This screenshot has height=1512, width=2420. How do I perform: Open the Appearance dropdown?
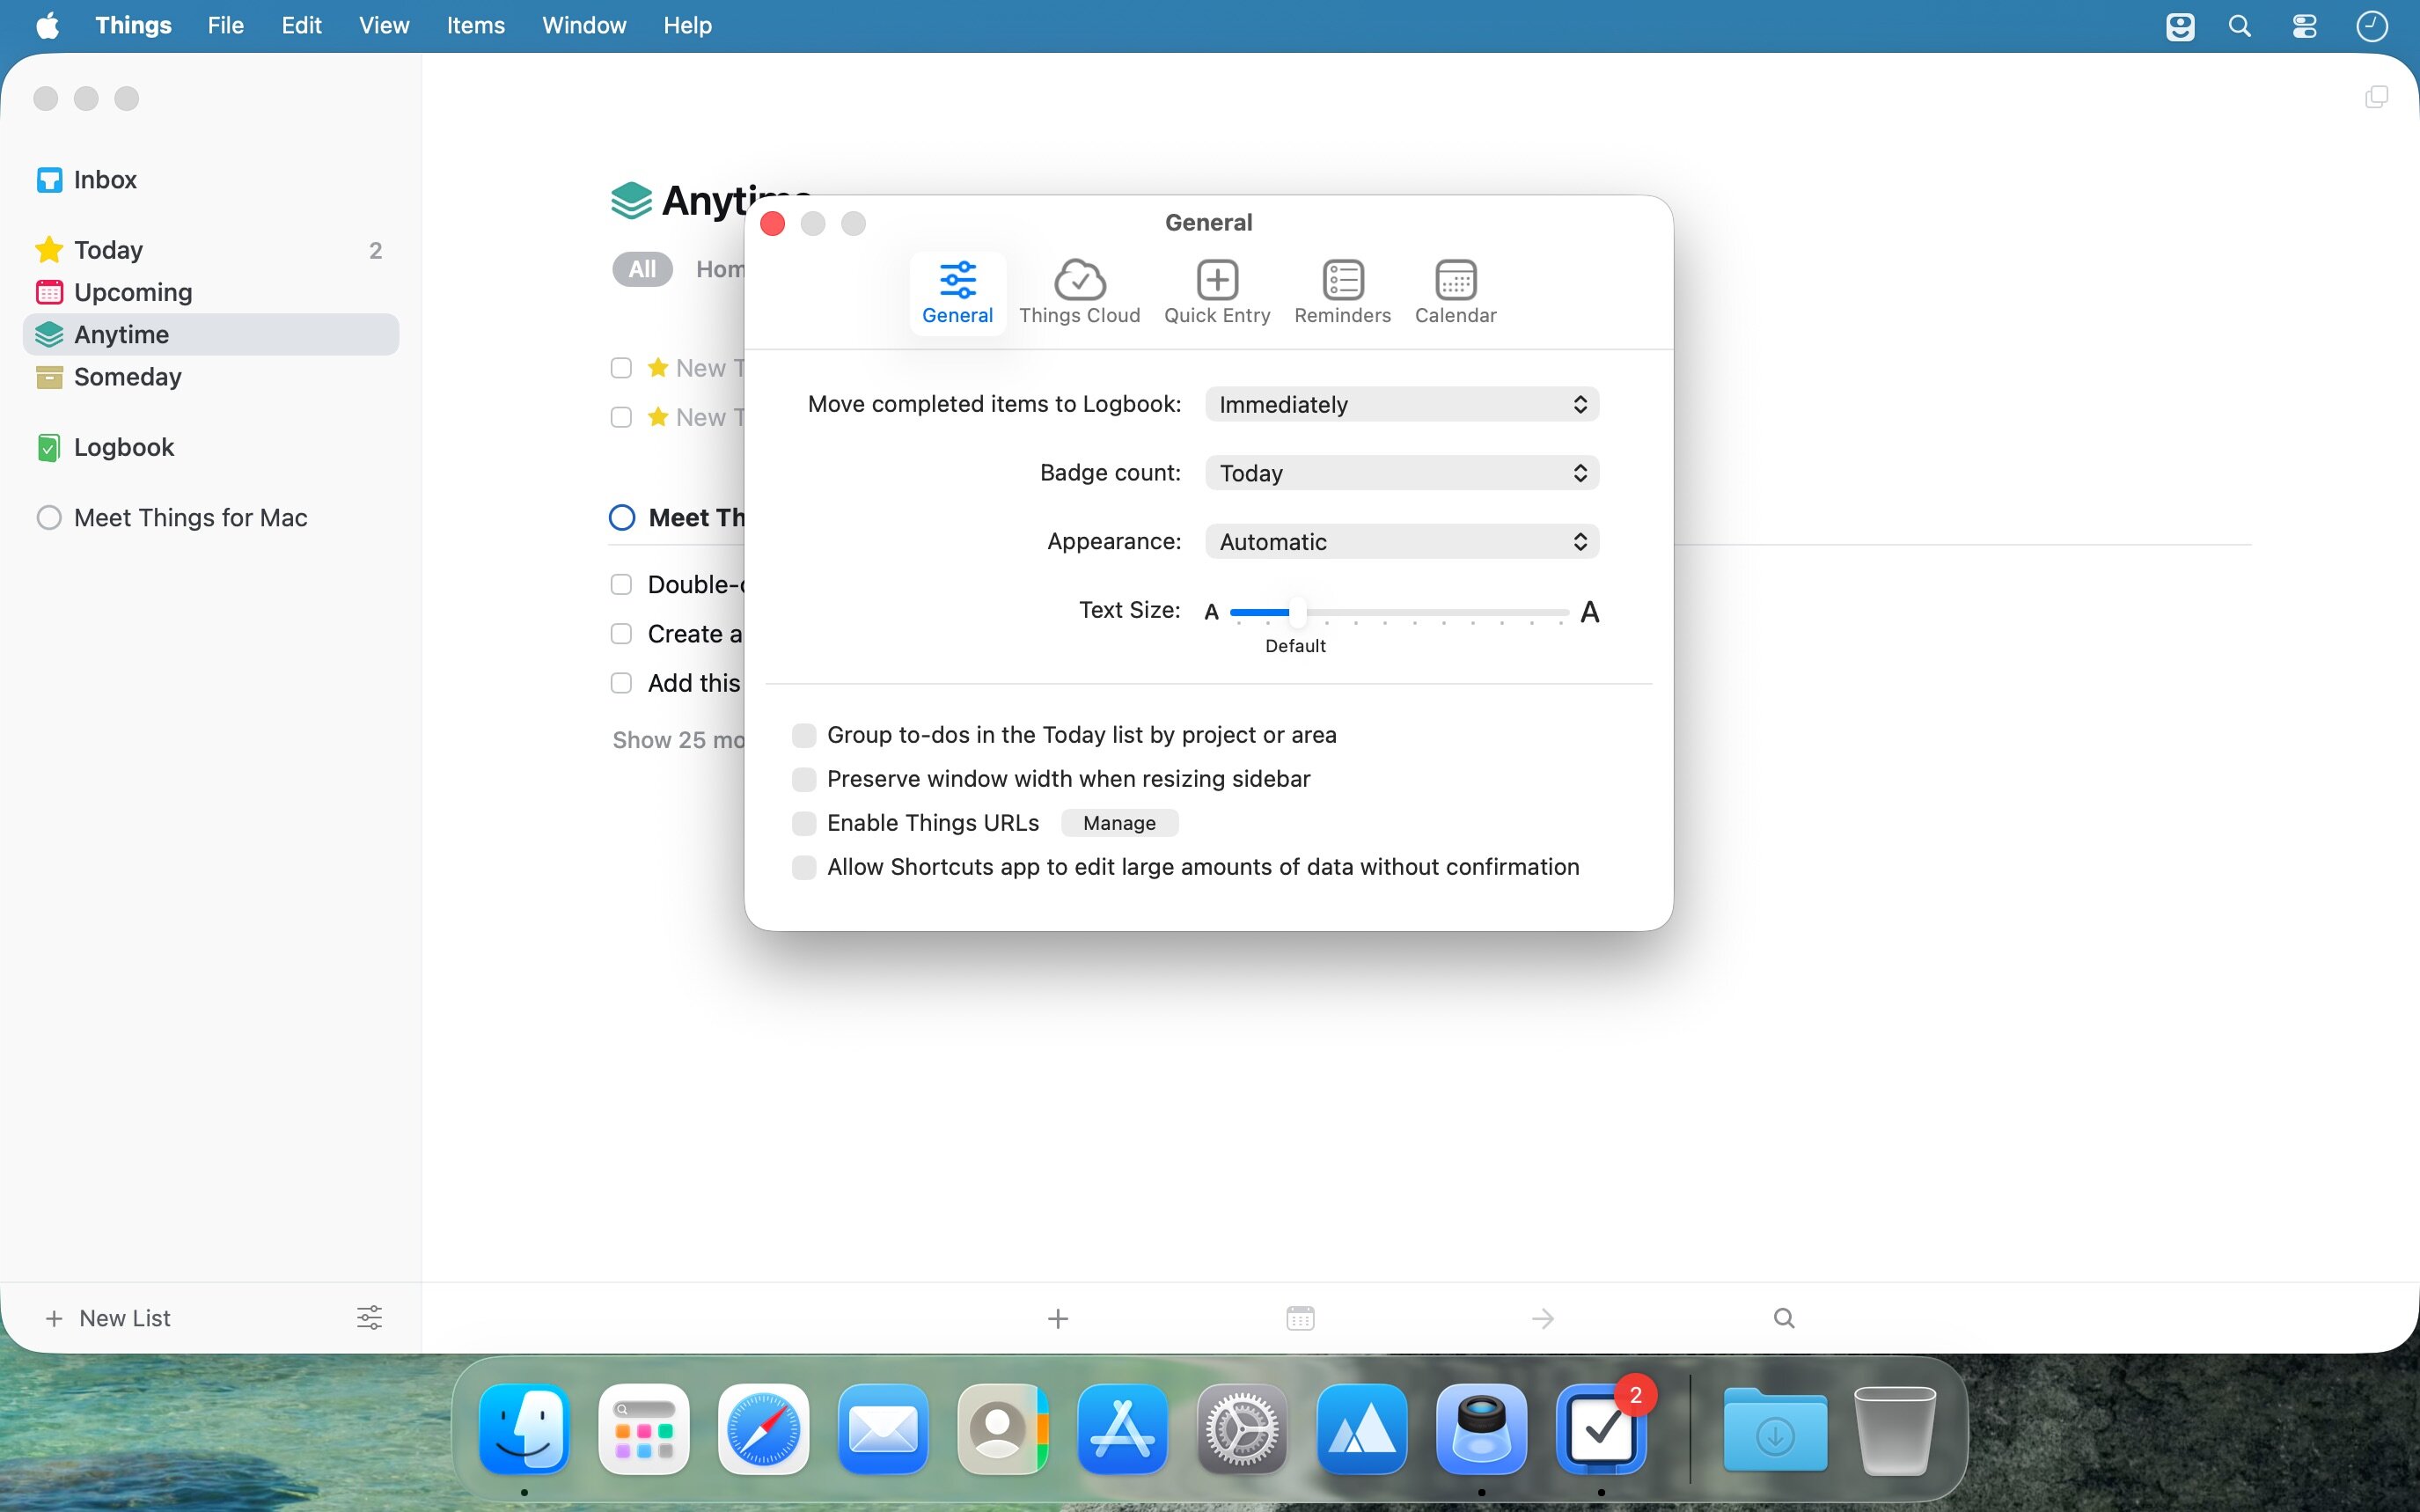(x=1402, y=542)
